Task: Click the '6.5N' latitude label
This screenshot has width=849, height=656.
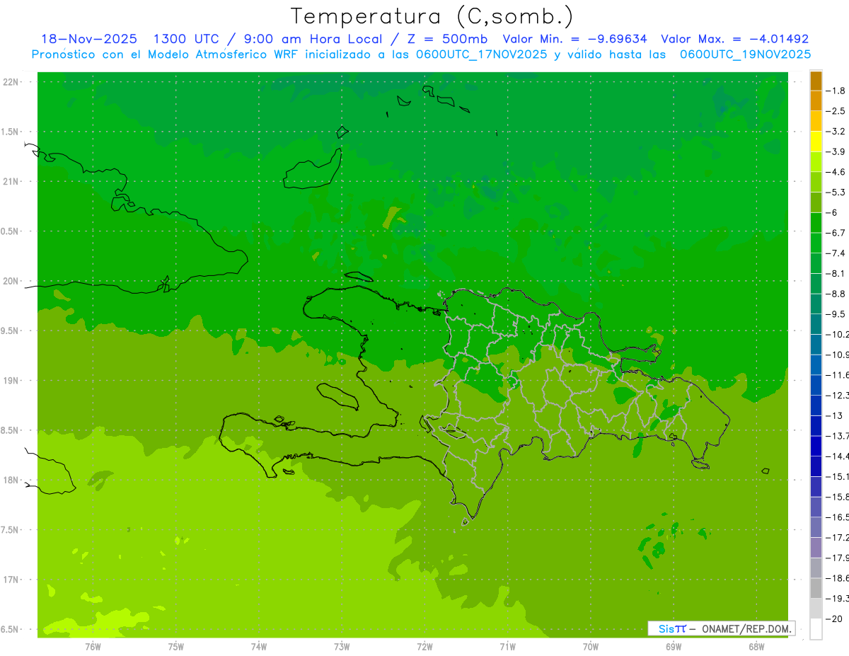Action: (9, 629)
